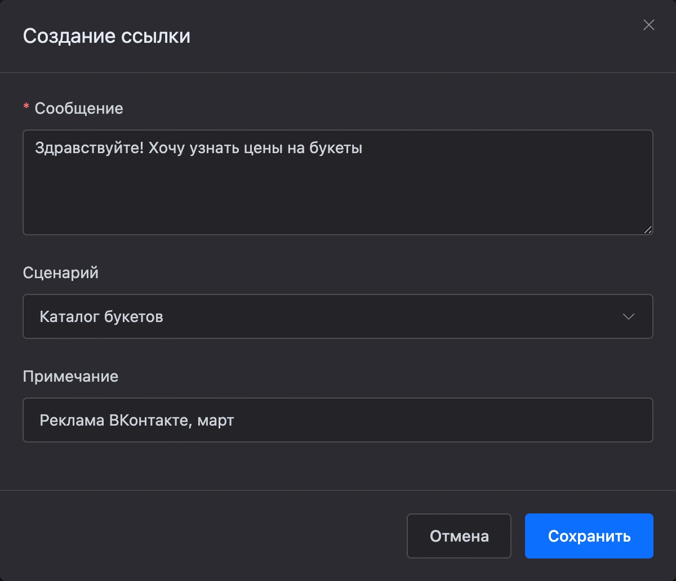Click into the Сообщение text area
Screen dimensions: 676x581
338,182
